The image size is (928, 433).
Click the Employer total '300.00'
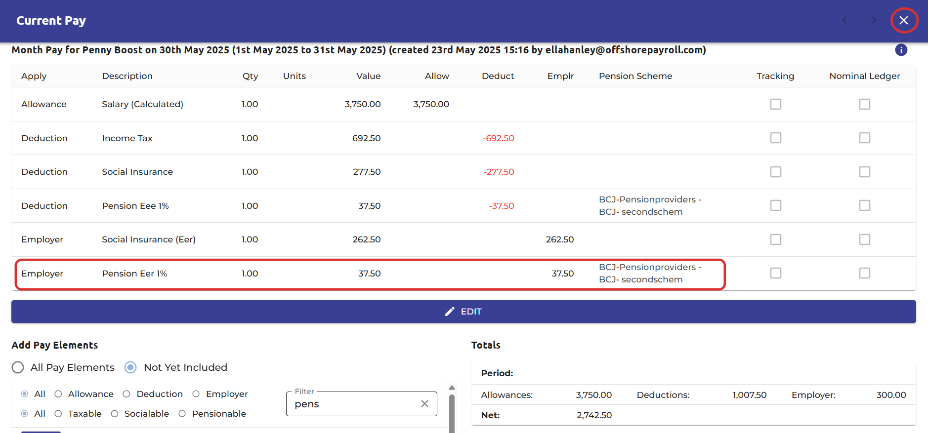pos(891,395)
